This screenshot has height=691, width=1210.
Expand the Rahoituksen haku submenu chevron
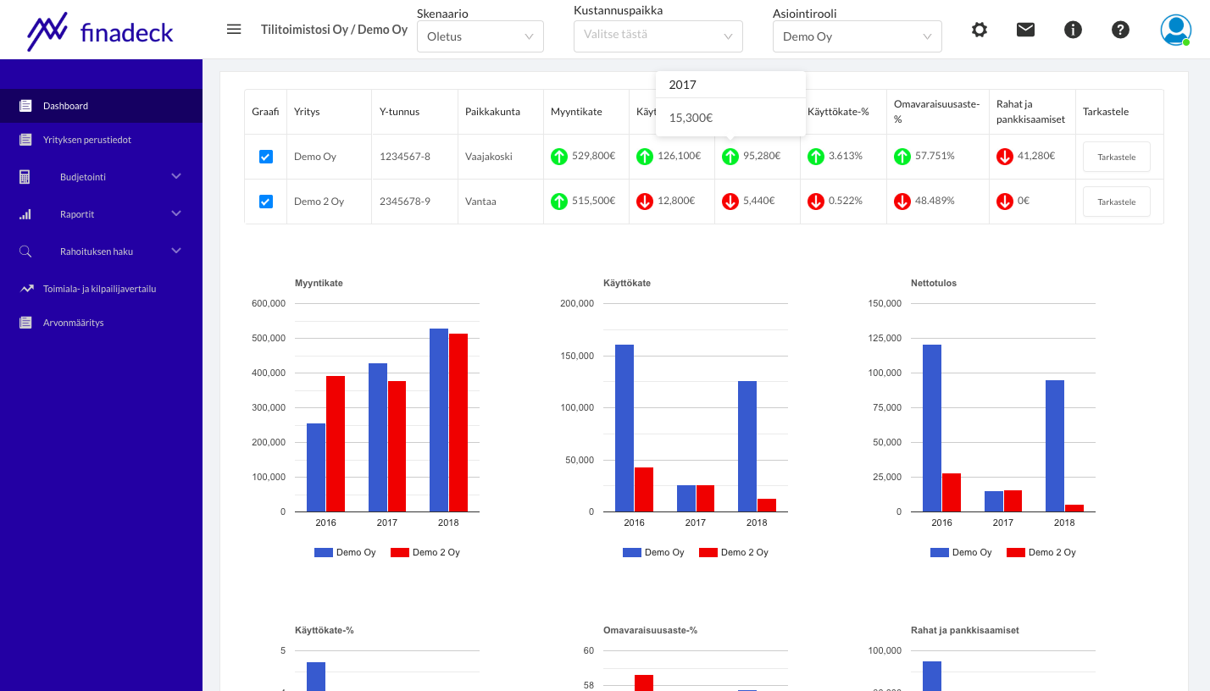[x=176, y=252]
